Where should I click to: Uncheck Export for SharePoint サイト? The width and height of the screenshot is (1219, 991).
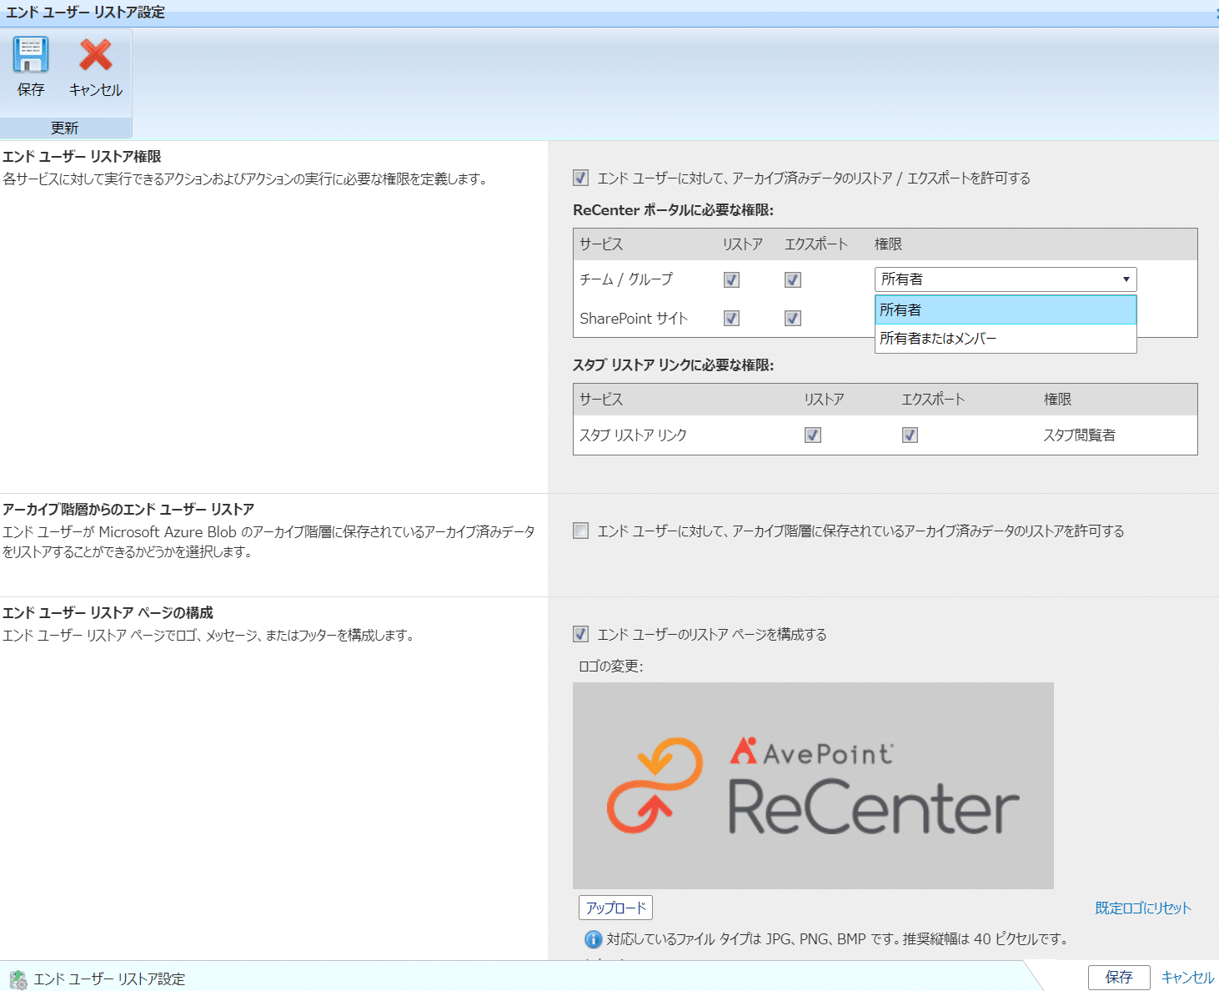793,318
